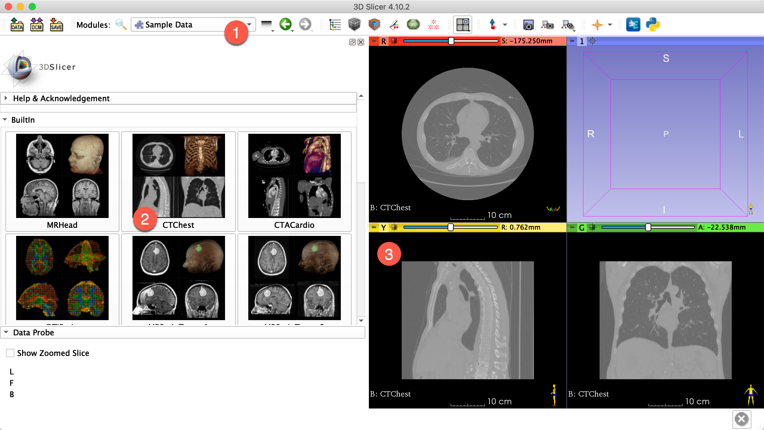Screen dimensions: 764x430
Task: Adjust the yellow slice offset slider
Action: pos(451,227)
